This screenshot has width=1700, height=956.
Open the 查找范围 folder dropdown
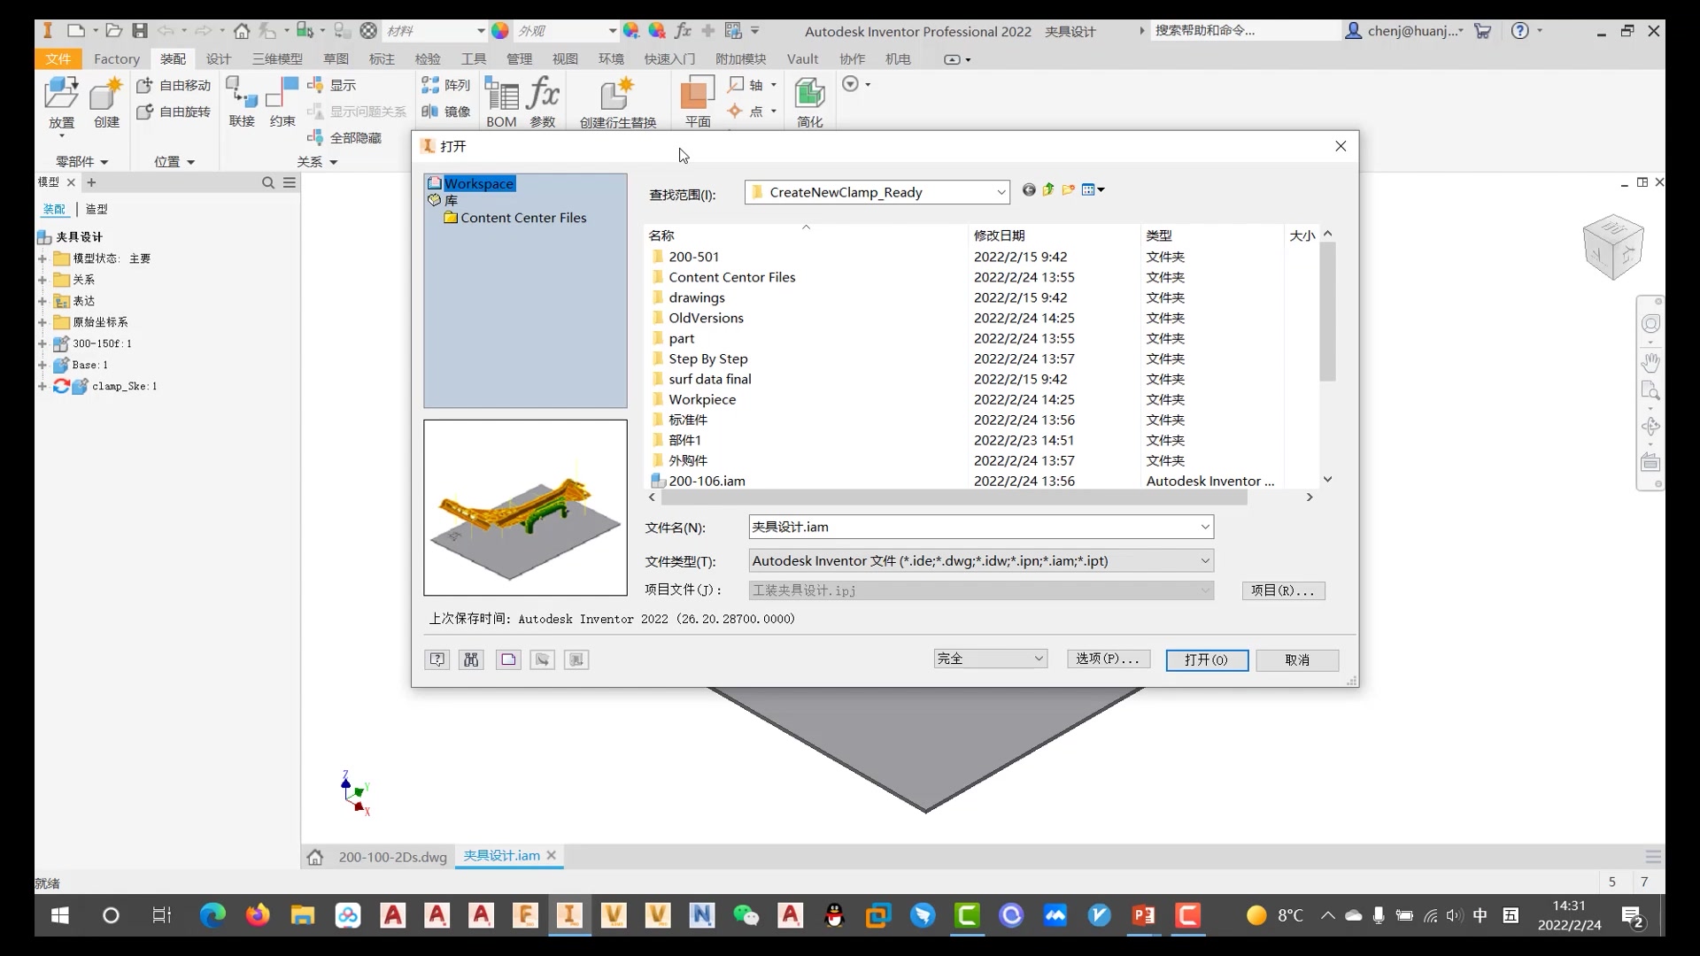tap(1000, 190)
